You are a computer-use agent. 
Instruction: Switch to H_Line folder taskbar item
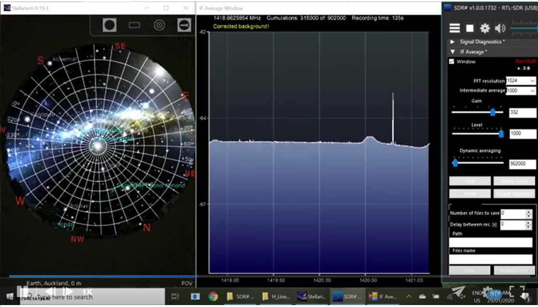pyautogui.click(x=275, y=296)
